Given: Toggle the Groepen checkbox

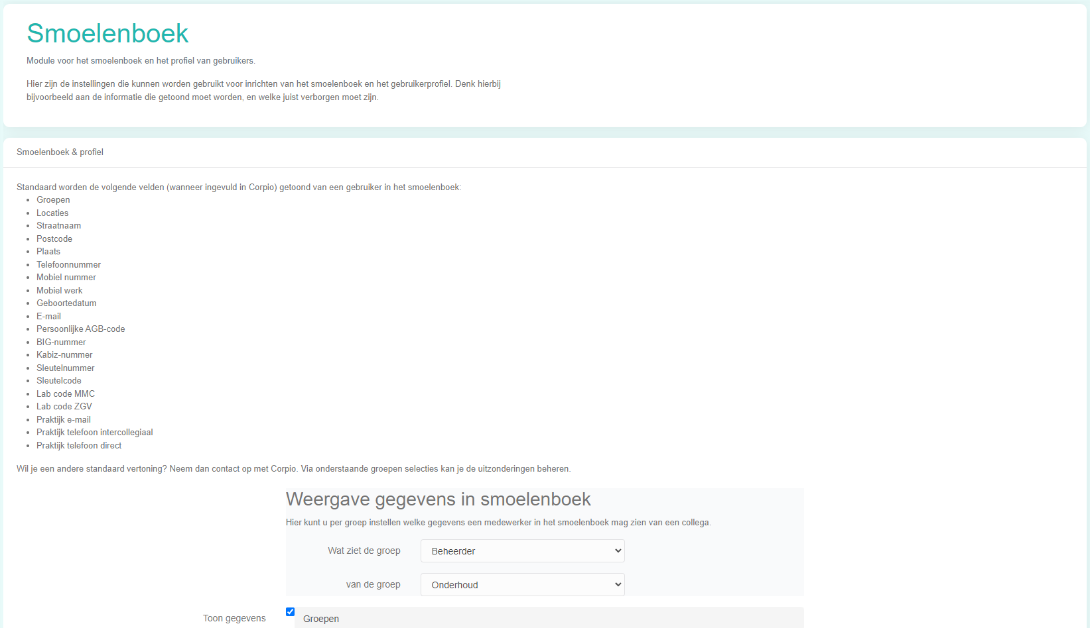Looking at the screenshot, I should [290, 611].
